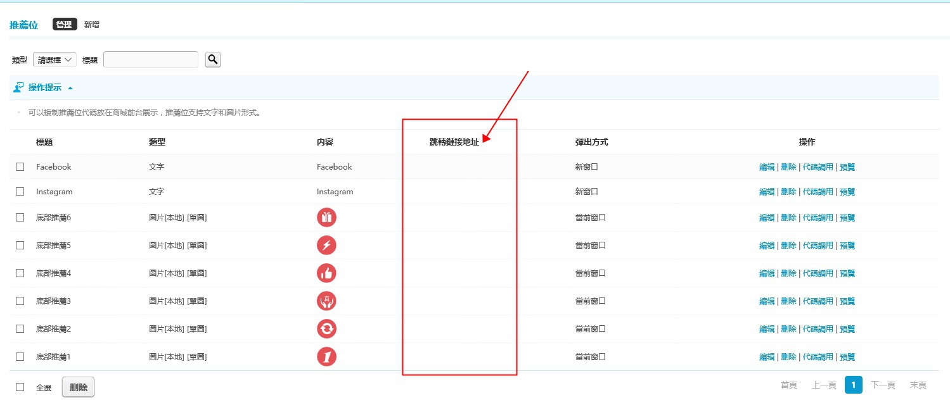Tick the Instagram row checkbox

pos(20,192)
